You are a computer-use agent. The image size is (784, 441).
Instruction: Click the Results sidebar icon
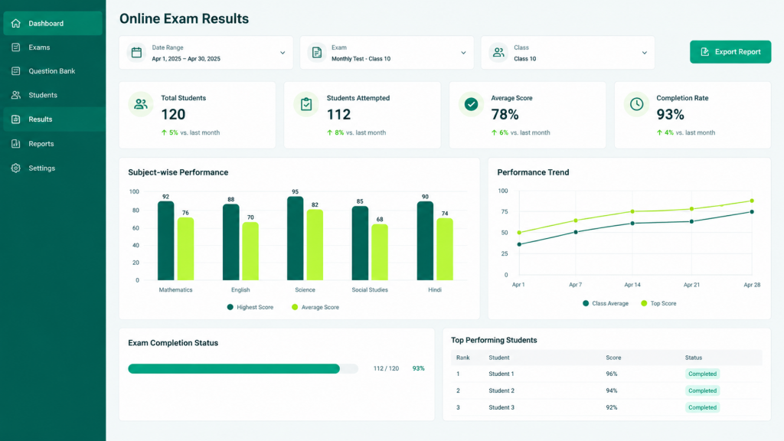(x=16, y=119)
